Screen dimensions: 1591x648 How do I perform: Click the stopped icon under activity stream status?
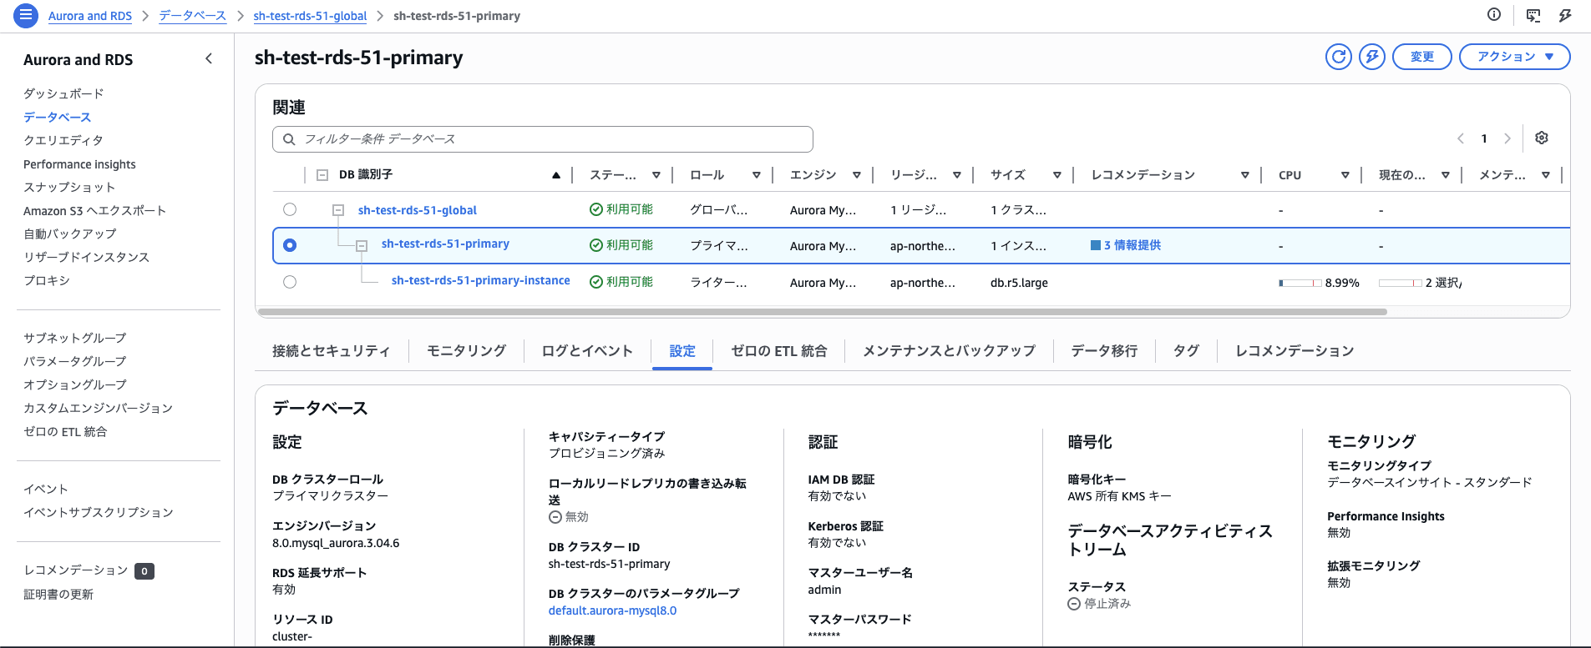(1074, 604)
